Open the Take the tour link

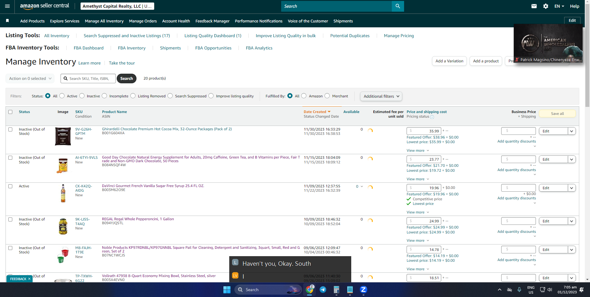point(122,63)
